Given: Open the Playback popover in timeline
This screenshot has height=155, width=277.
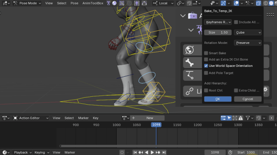Looking at the screenshot, I should [x=23, y=153].
